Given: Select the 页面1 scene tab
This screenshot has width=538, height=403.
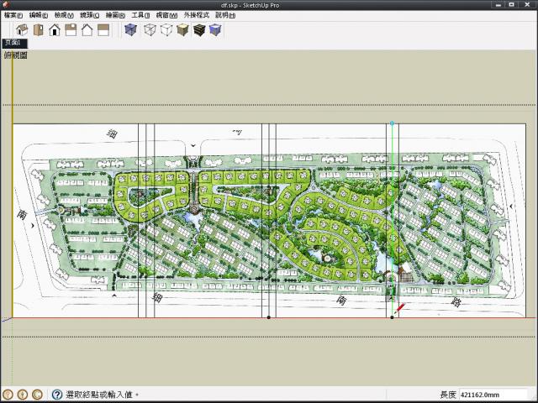Looking at the screenshot, I should click(x=14, y=43).
